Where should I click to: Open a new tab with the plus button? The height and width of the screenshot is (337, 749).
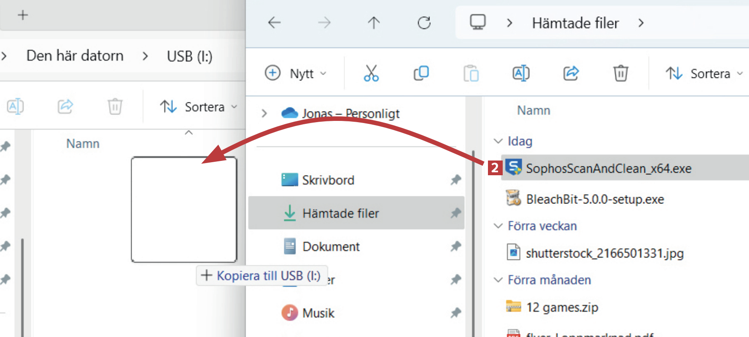pos(23,15)
